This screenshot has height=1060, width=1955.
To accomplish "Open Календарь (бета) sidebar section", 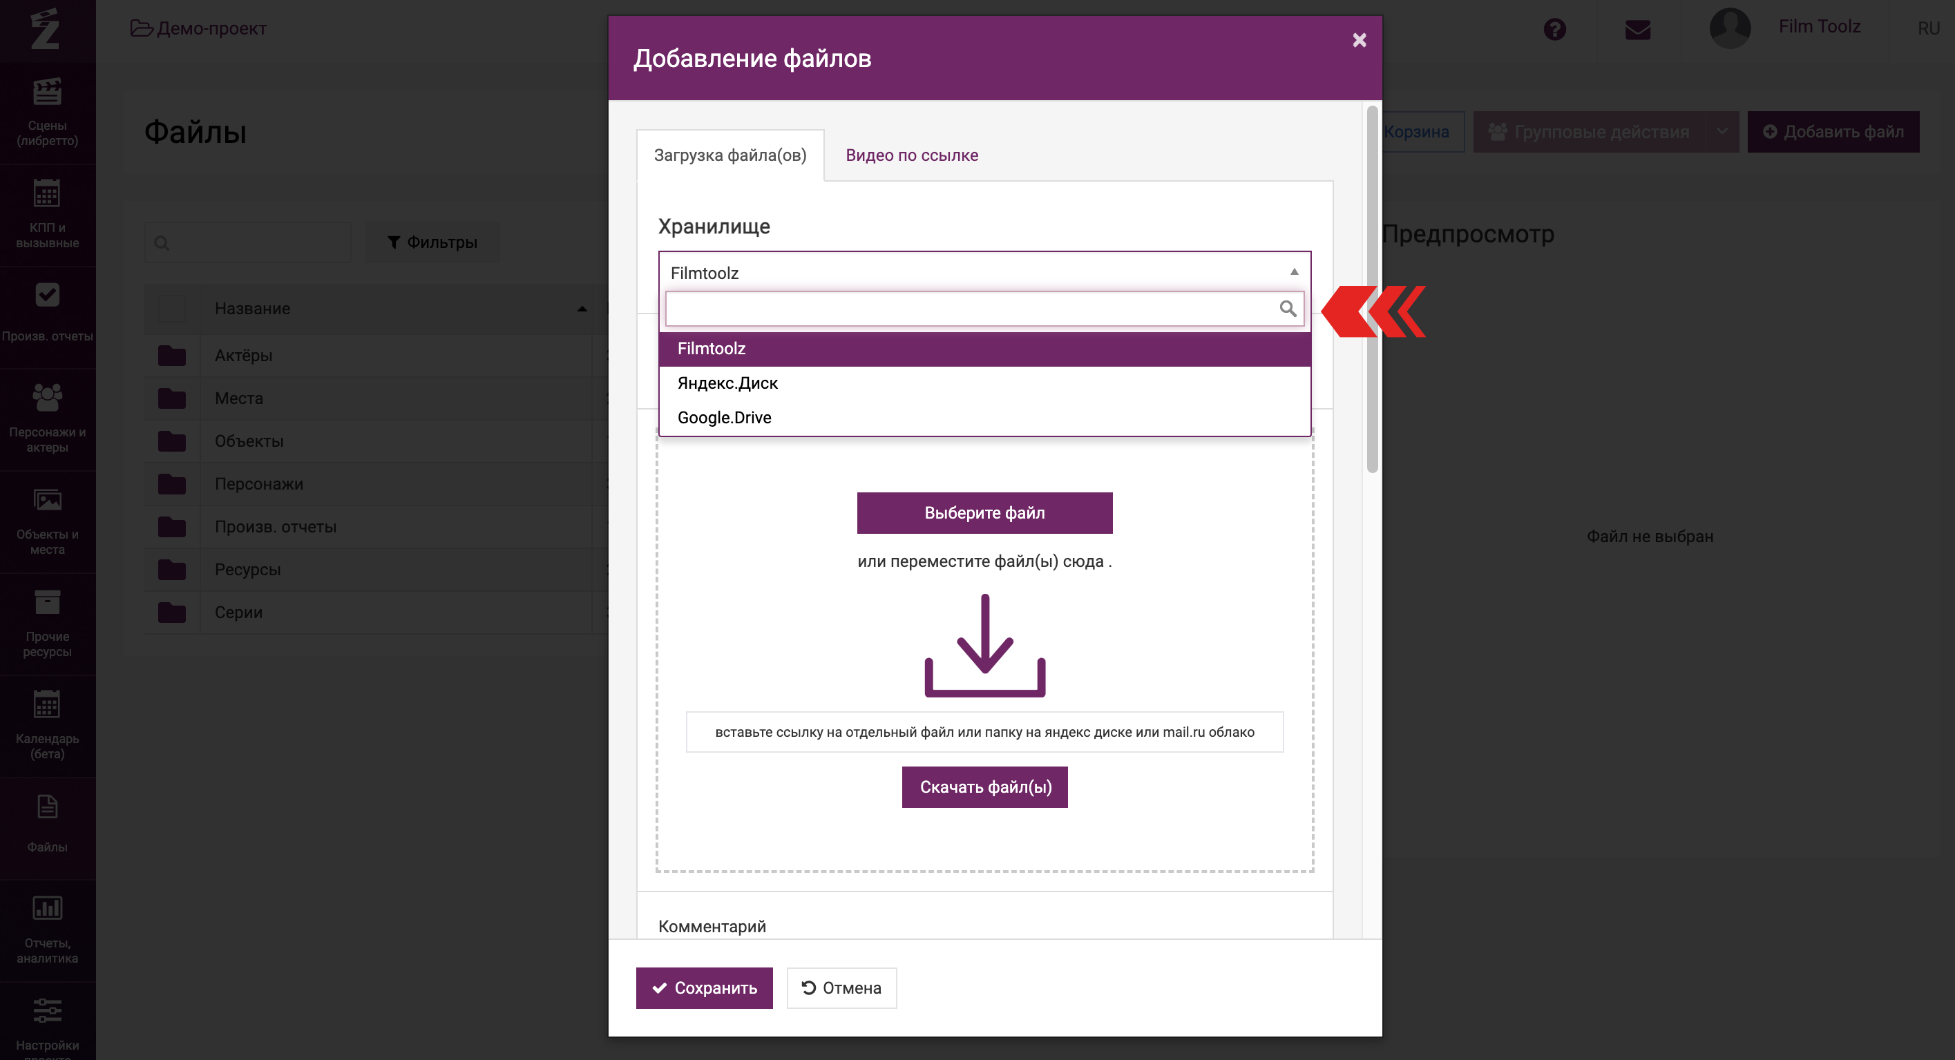I will click(x=47, y=725).
